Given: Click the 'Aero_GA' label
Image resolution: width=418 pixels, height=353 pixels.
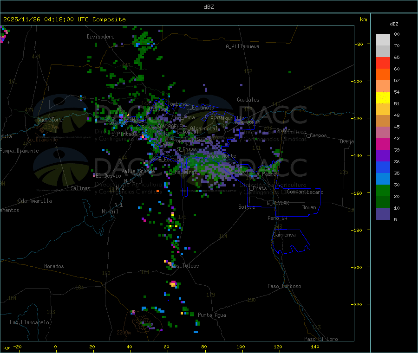Looking at the screenshot, I should tap(278, 218).
